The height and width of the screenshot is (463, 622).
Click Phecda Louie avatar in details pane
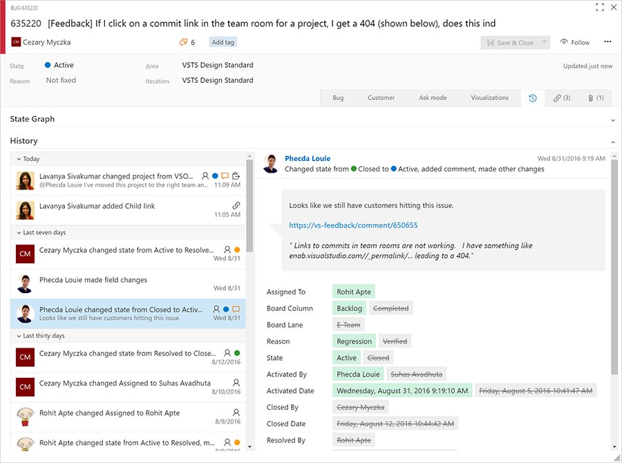[271, 164]
